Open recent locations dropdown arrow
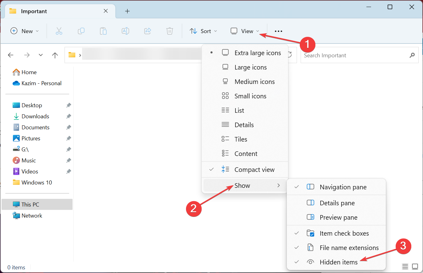This screenshot has width=423, height=273. point(41,55)
